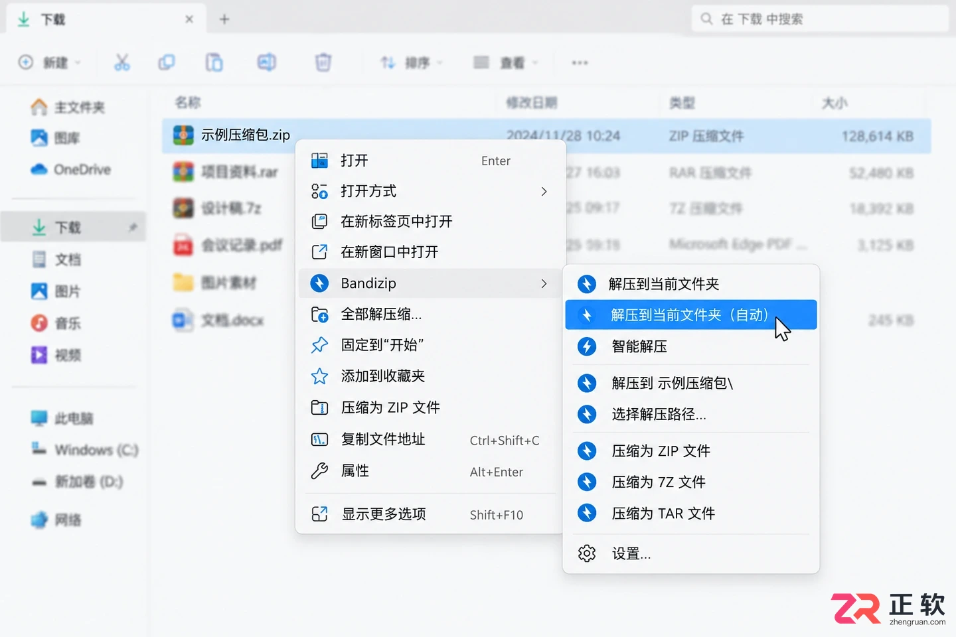Open the three-dot more options menu
The height and width of the screenshot is (637, 956).
point(580,63)
